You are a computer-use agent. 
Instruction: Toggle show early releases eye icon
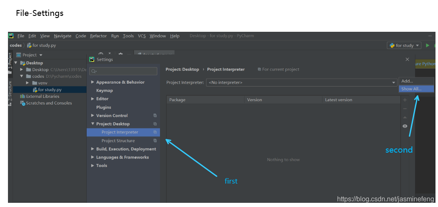405,126
